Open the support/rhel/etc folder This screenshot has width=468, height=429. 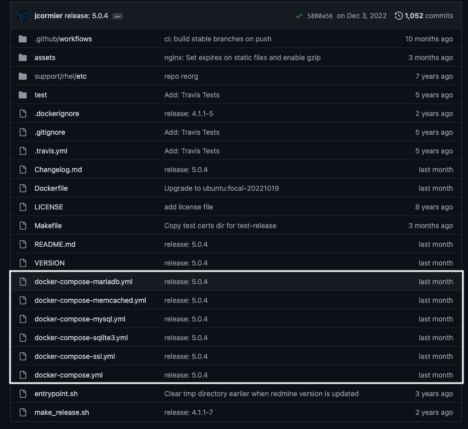(x=61, y=76)
